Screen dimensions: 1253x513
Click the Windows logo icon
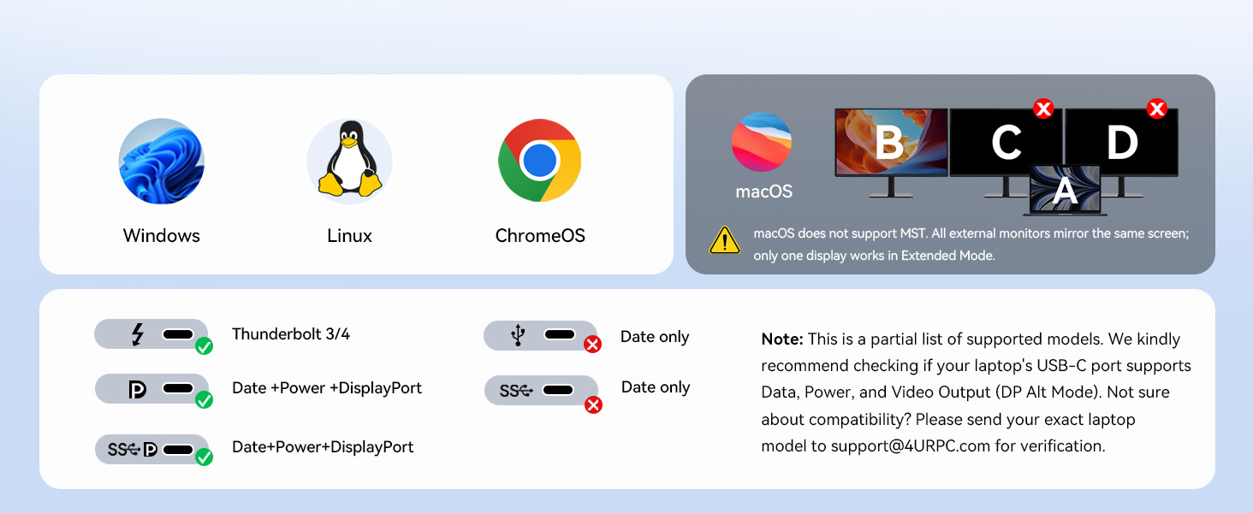click(162, 162)
